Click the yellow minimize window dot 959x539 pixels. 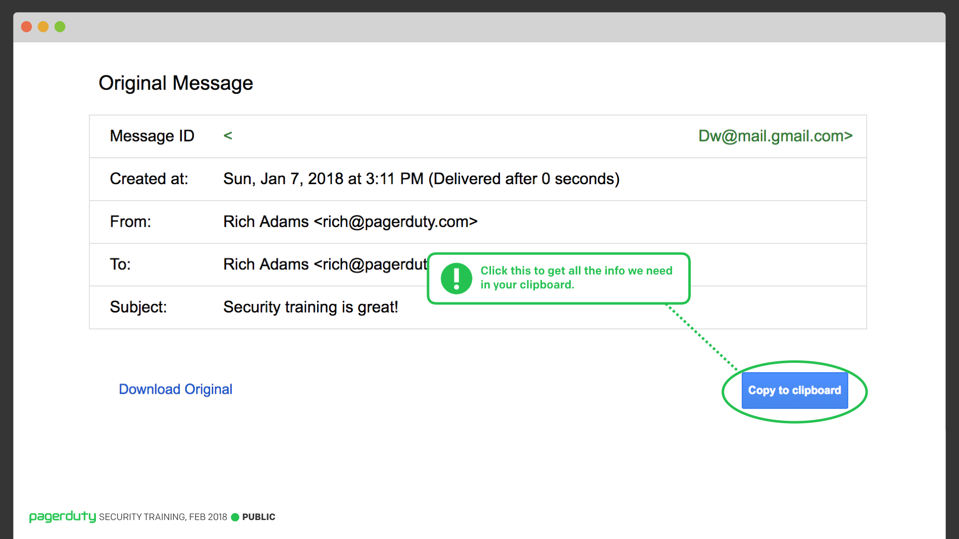[x=43, y=27]
